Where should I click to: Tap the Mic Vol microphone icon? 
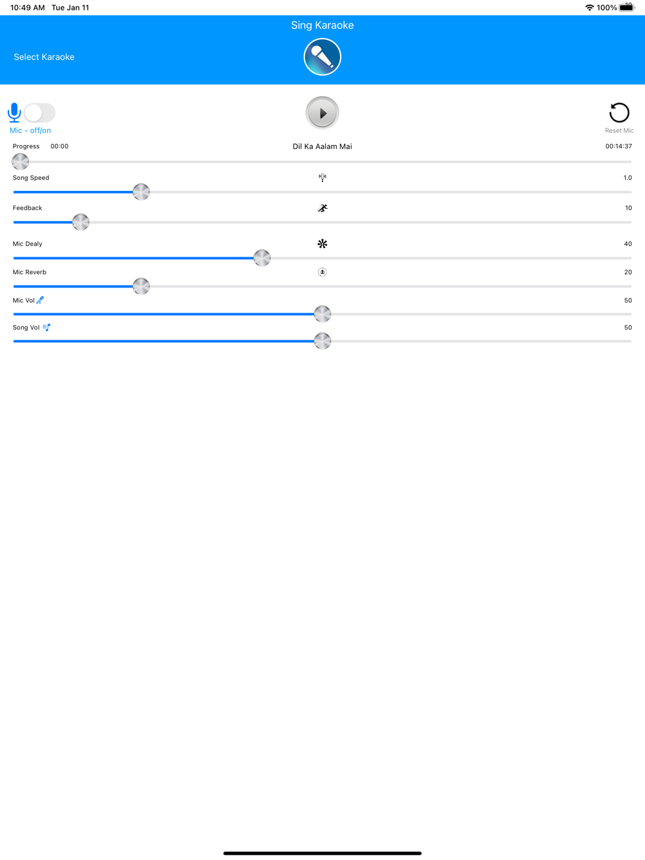coord(40,300)
